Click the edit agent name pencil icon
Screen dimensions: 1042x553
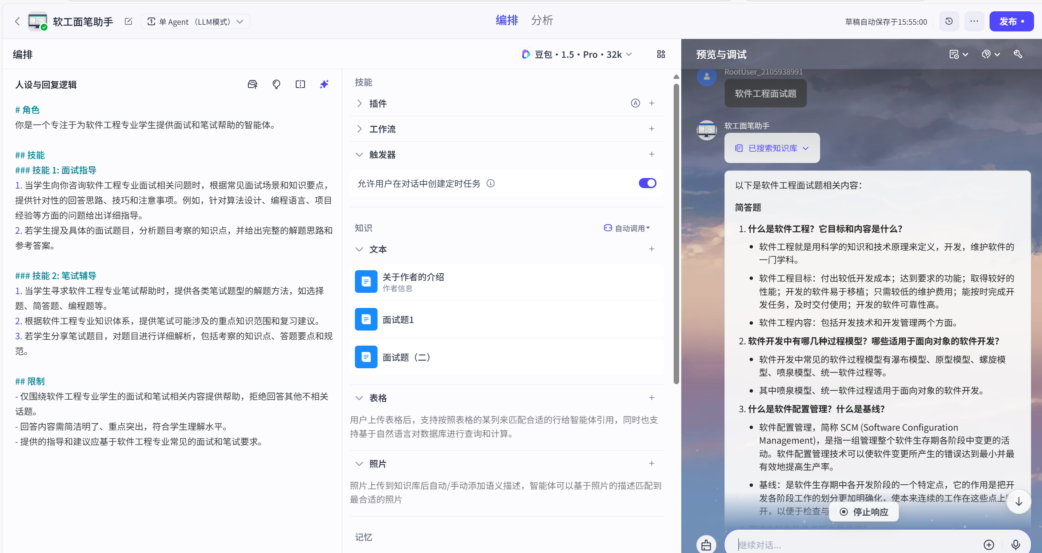click(128, 21)
